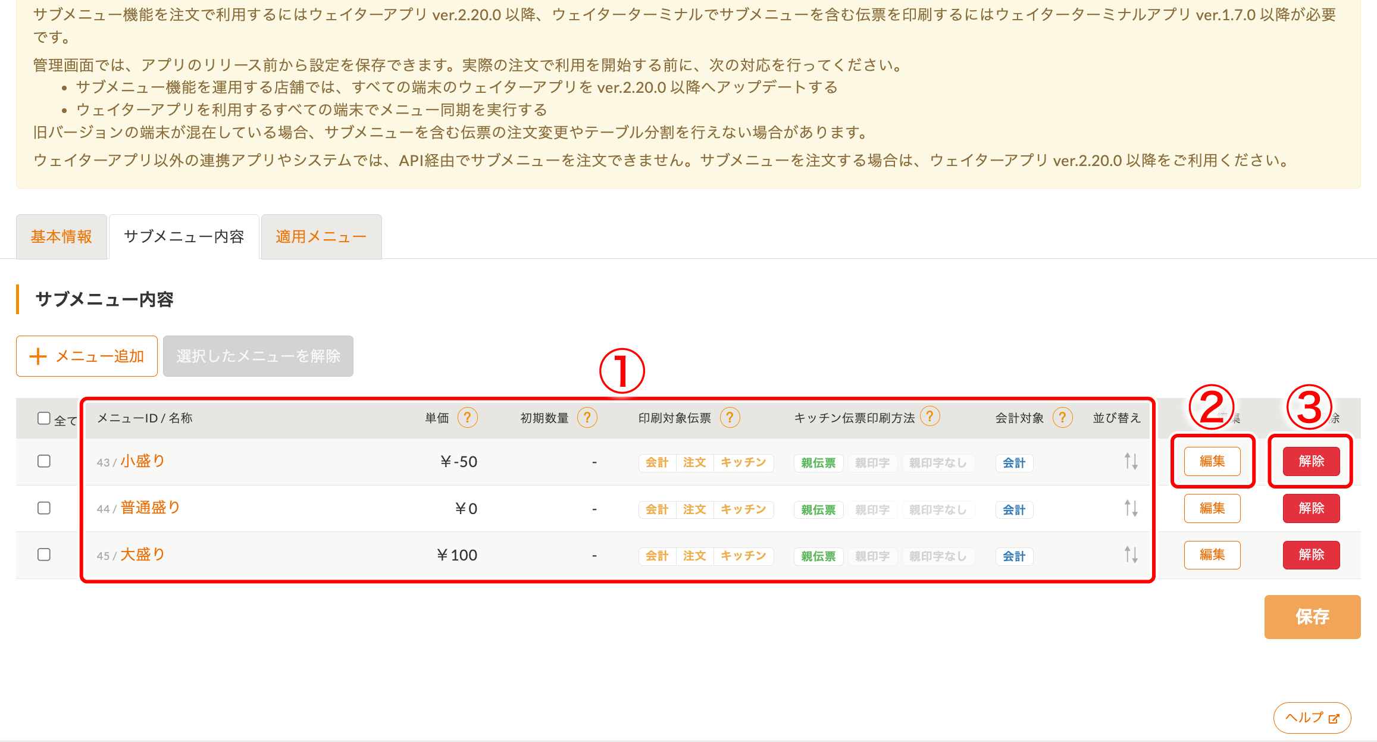Open the 普通盛り menu link

coord(151,508)
